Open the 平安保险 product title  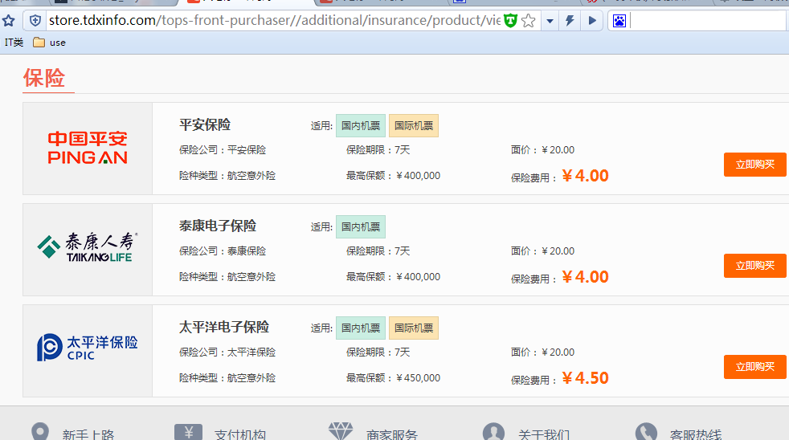[x=205, y=124]
